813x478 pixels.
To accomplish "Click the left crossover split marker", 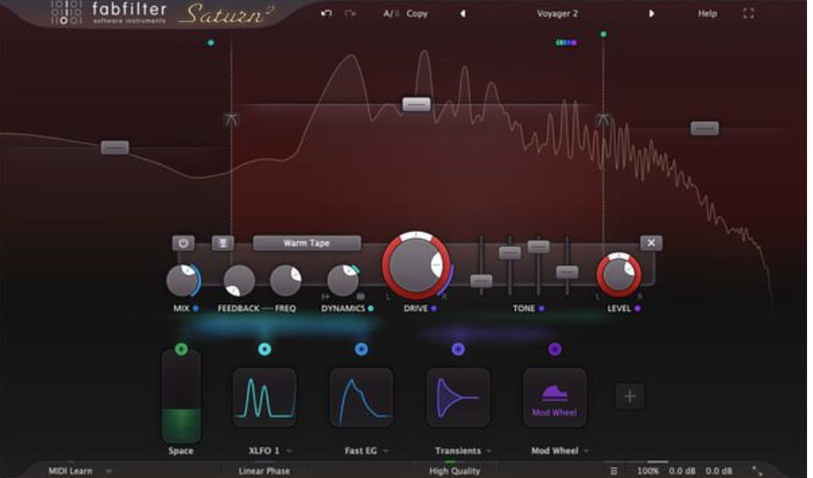I will 231,119.
